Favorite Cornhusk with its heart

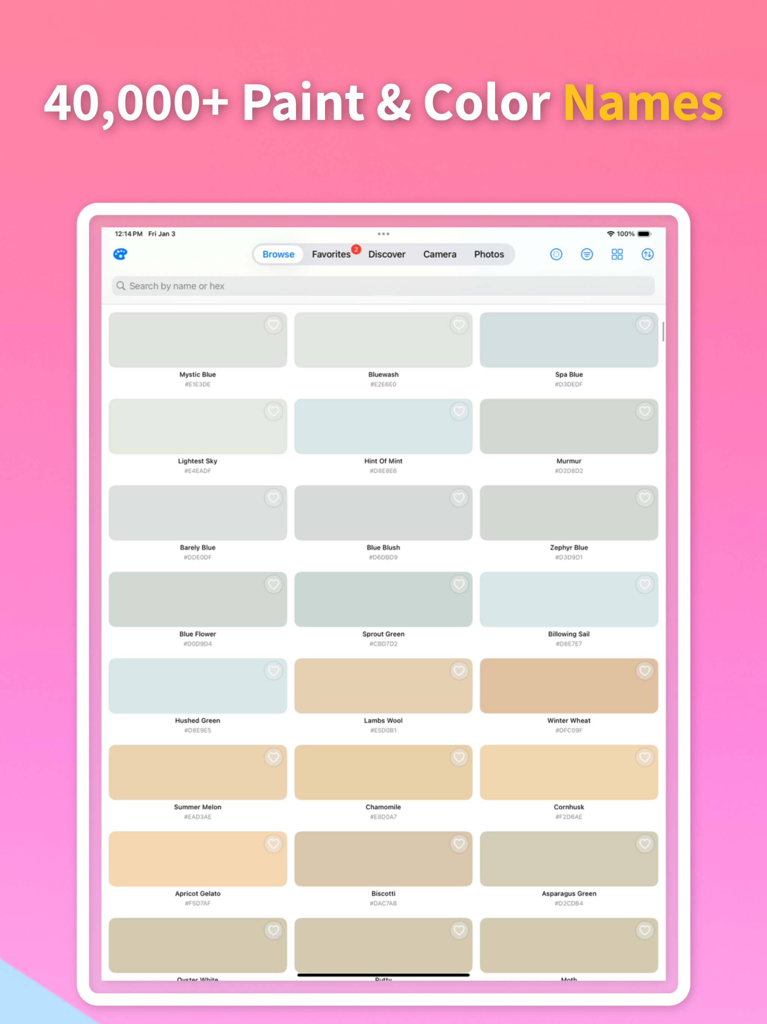tap(645, 758)
